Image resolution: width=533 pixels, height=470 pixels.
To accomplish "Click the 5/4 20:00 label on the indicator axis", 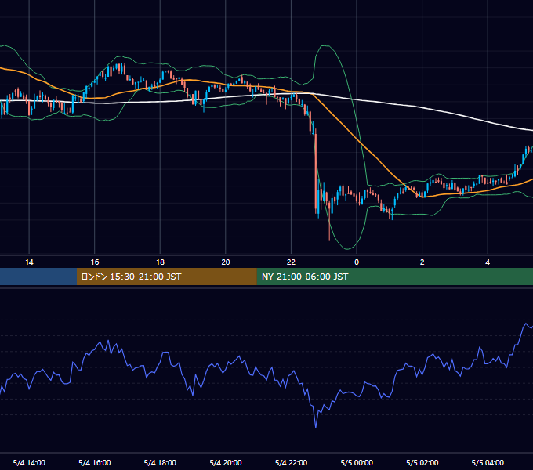I will click(226, 462).
